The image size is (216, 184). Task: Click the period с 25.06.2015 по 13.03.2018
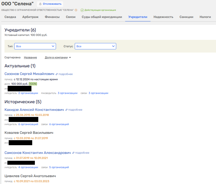[31, 115]
